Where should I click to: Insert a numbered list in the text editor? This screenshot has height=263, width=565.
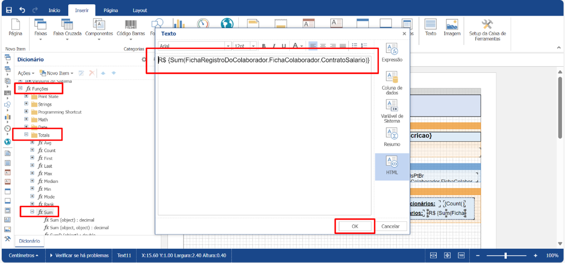[364, 46]
